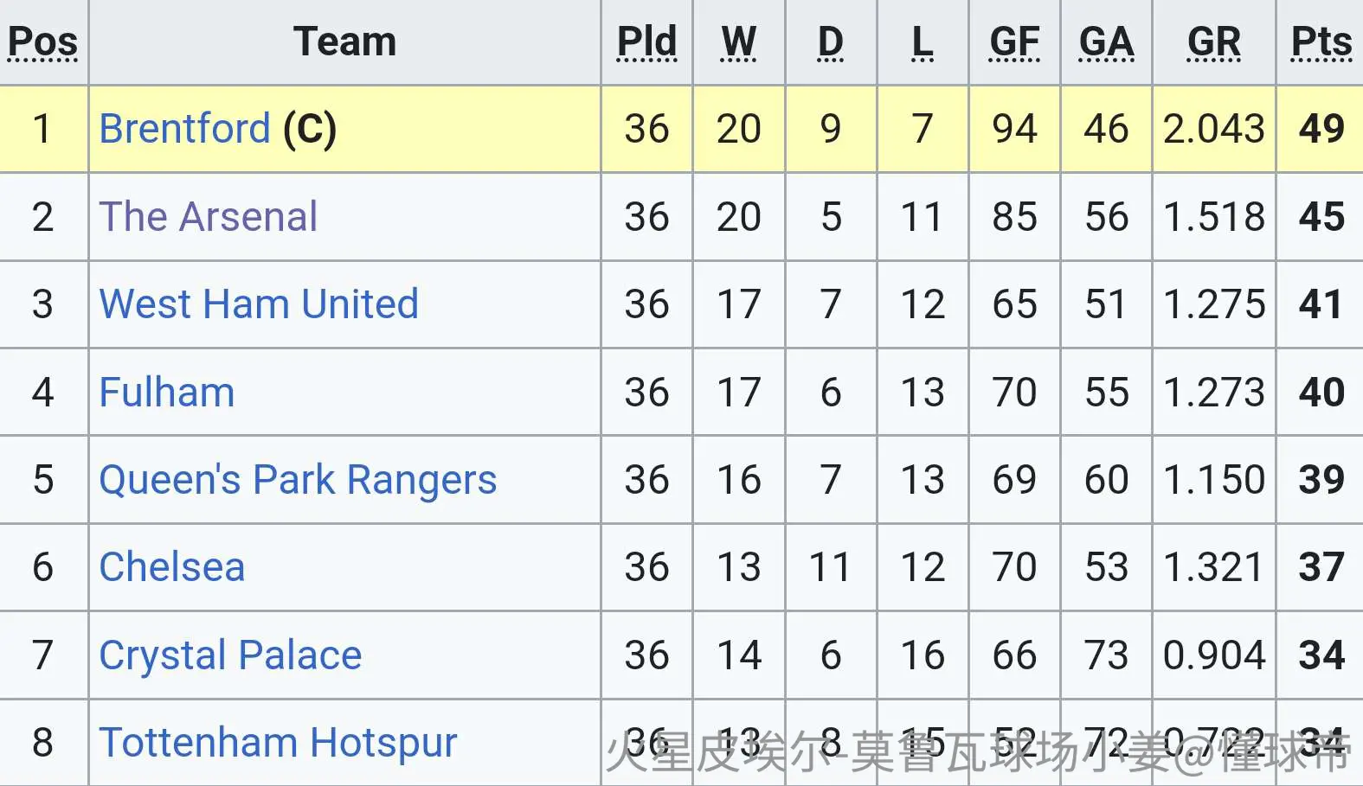The height and width of the screenshot is (786, 1363).
Task: Click the GR column header abbreviation
Action: [x=1213, y=42]
